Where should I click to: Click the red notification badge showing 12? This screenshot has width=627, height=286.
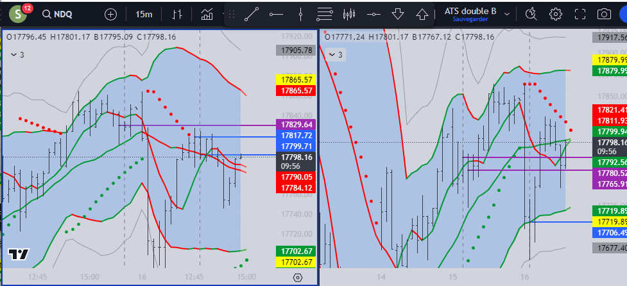pos(27,8)
